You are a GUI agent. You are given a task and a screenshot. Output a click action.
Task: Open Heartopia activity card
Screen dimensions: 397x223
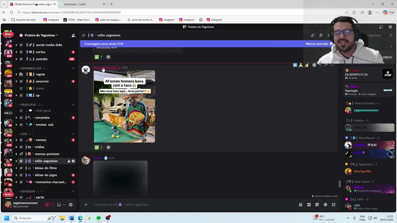[x=369, y=90]
